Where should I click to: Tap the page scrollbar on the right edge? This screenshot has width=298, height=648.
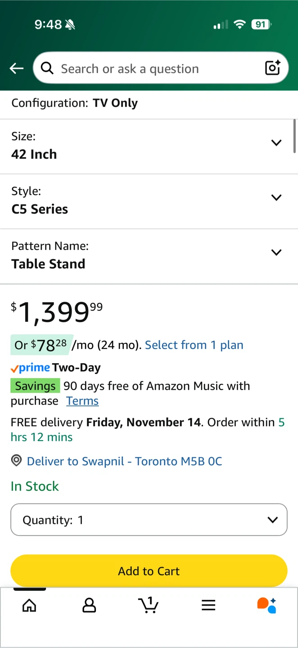(x=295, y=136)
